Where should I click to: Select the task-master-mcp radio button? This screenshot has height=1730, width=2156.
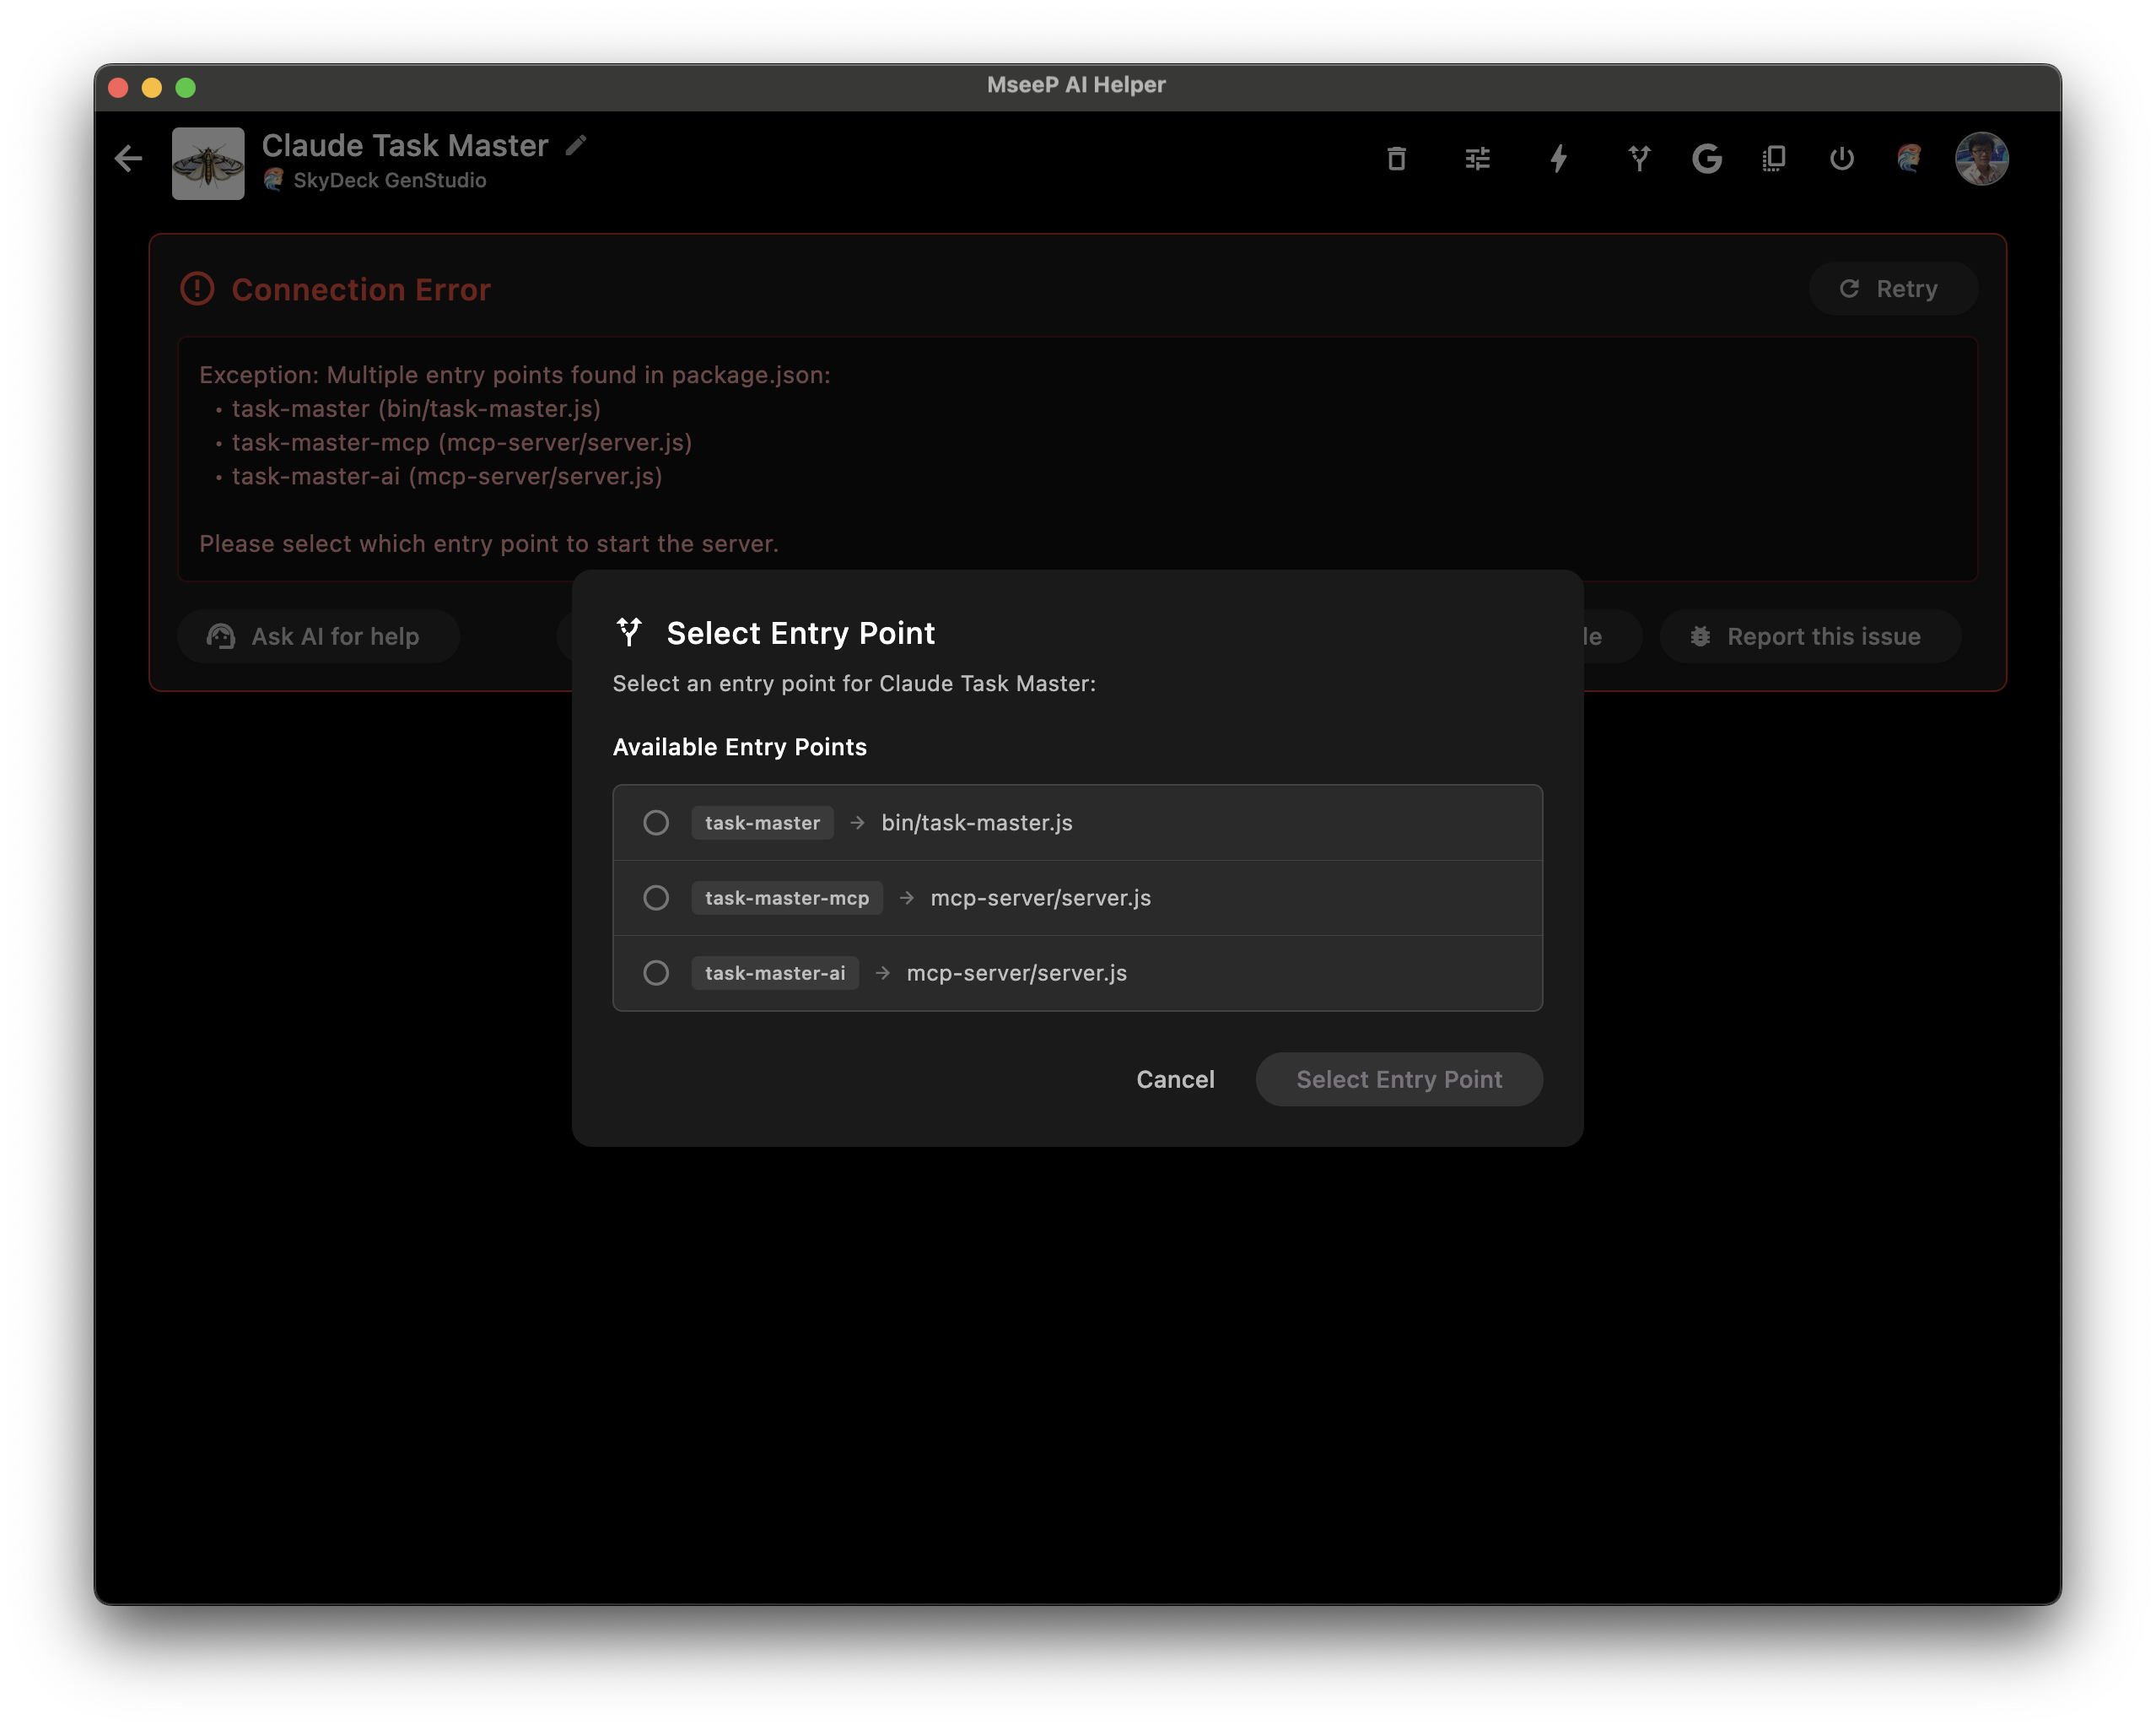pos(656,898)
